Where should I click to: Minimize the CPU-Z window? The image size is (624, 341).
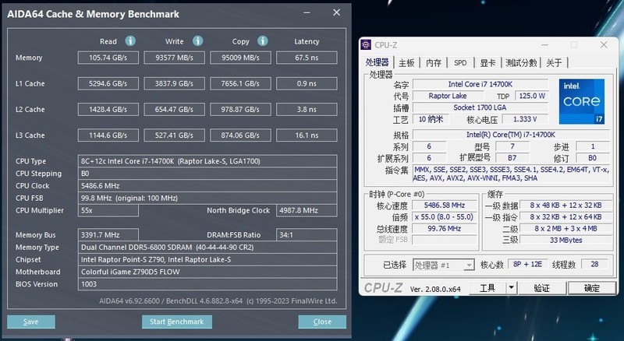[544, 44]
